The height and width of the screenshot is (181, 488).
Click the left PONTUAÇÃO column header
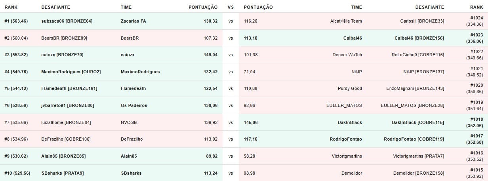(x=203, y=7)
